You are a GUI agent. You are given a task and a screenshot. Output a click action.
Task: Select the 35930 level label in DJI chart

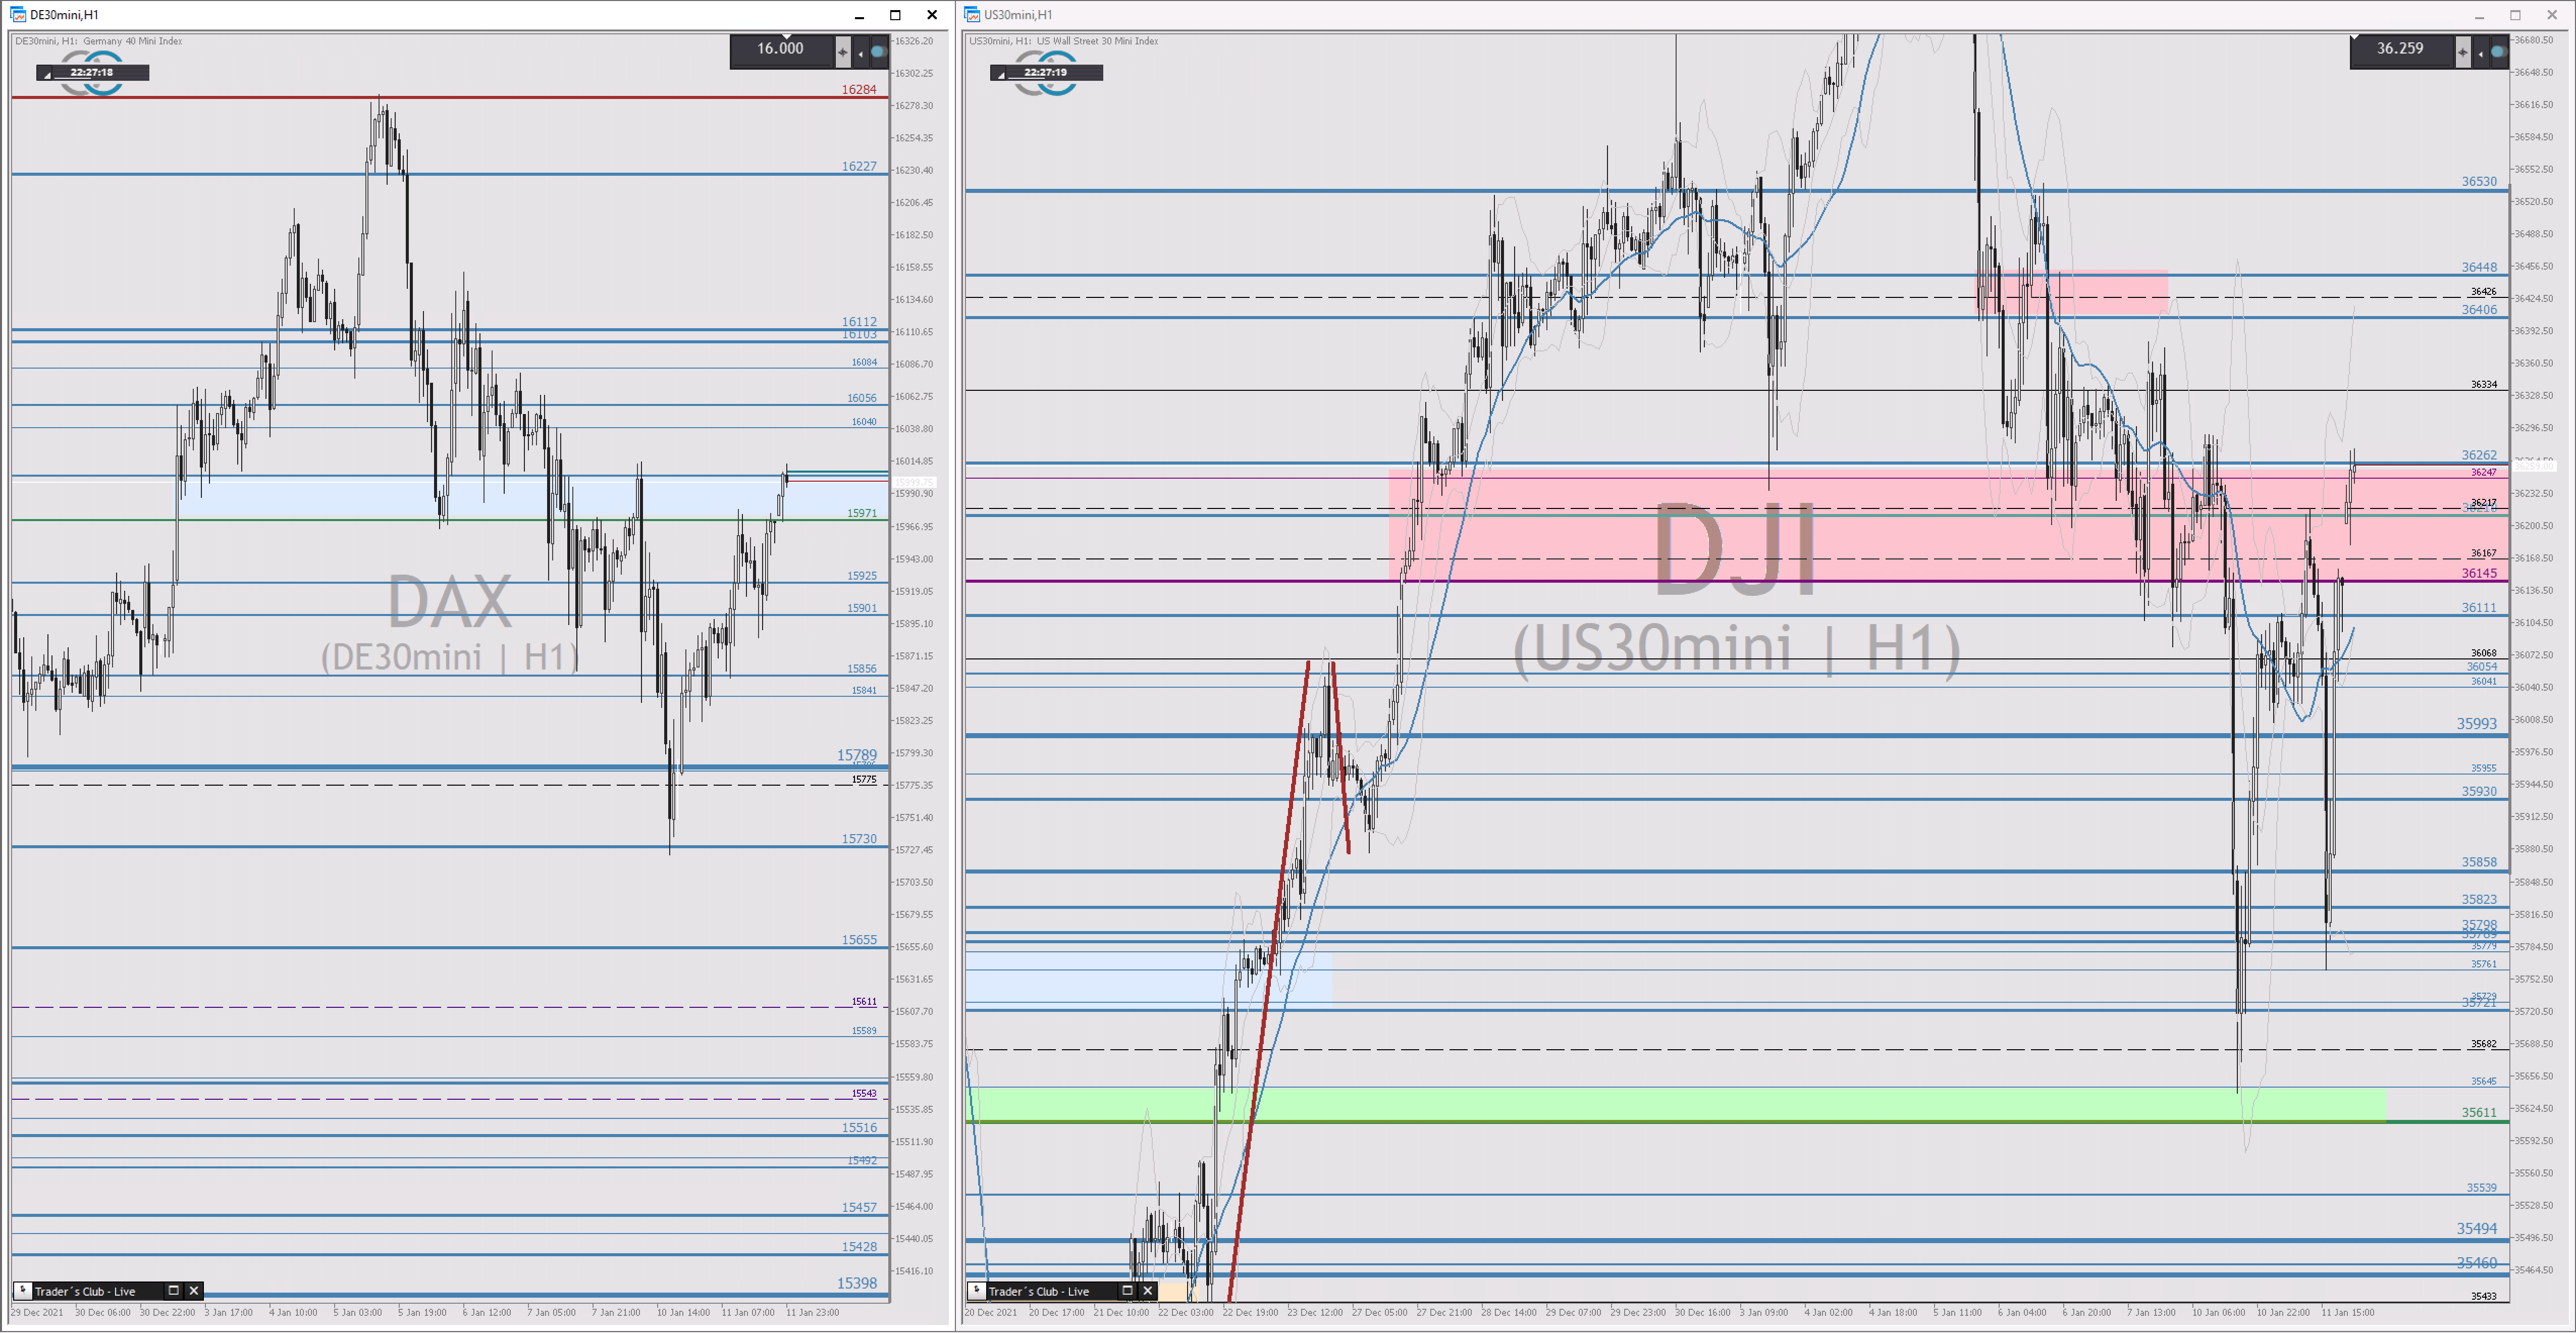pyautogui.click(x=2479, y=791)
